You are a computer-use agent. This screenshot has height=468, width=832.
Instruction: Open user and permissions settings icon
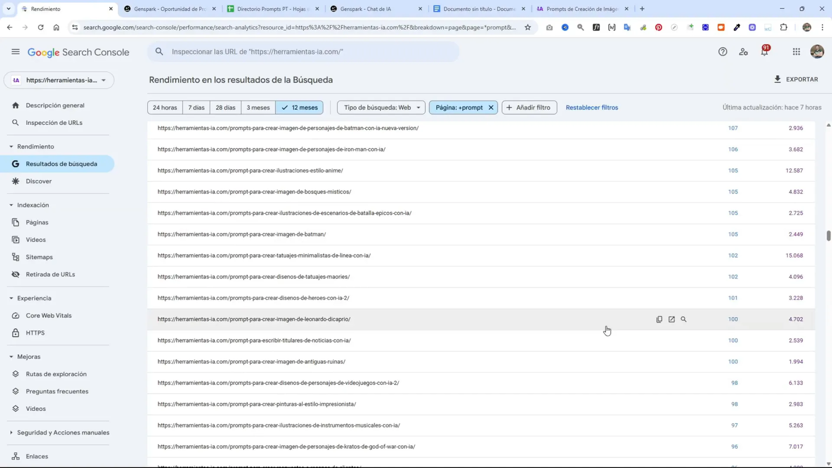743,51
